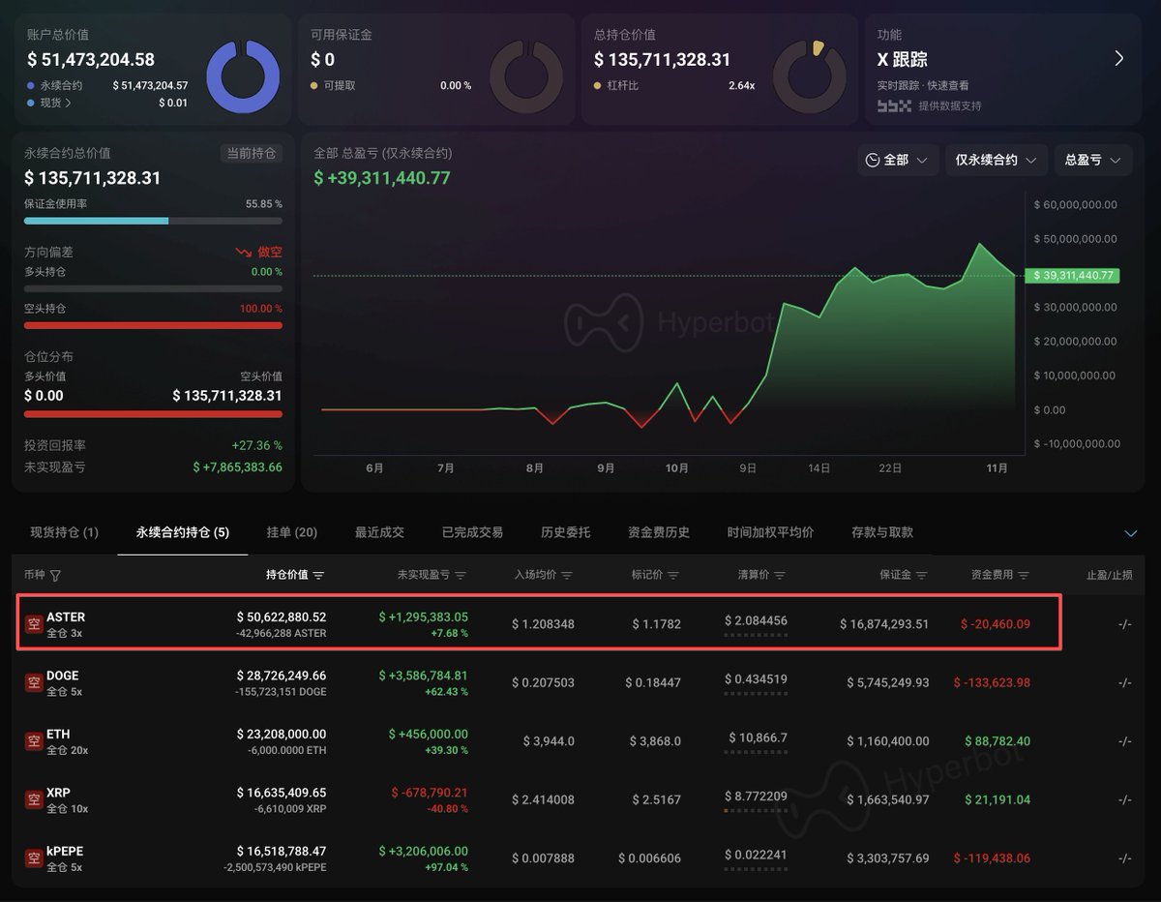Click 未实现盈亏 value +7,865,383.66
1161x902 pixels.
(238, 467)
